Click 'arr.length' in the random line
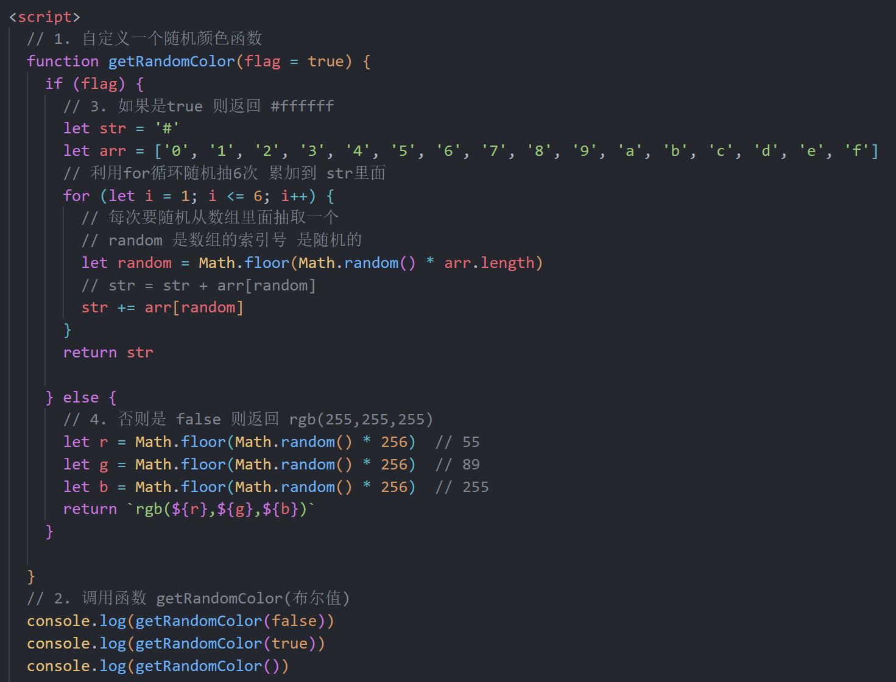The image size is (896, 682). pos(489,263)
